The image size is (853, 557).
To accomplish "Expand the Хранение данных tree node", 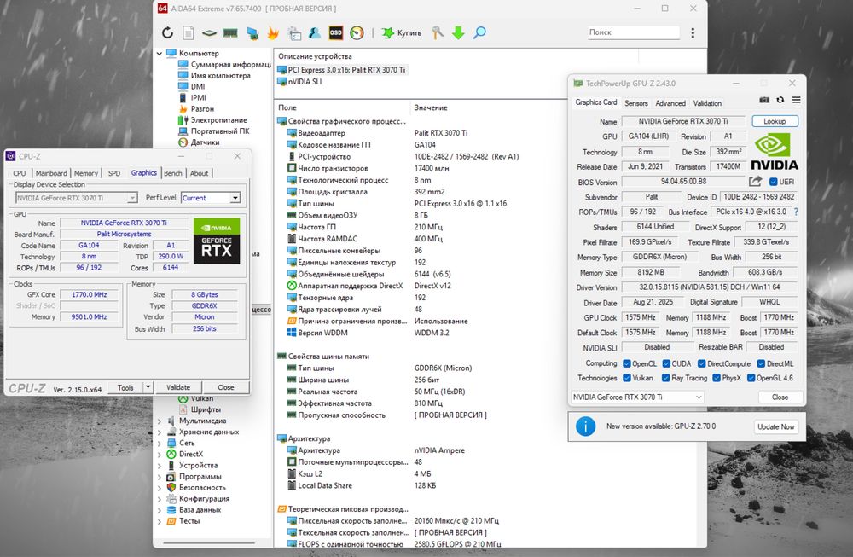I will coord(159,432).
